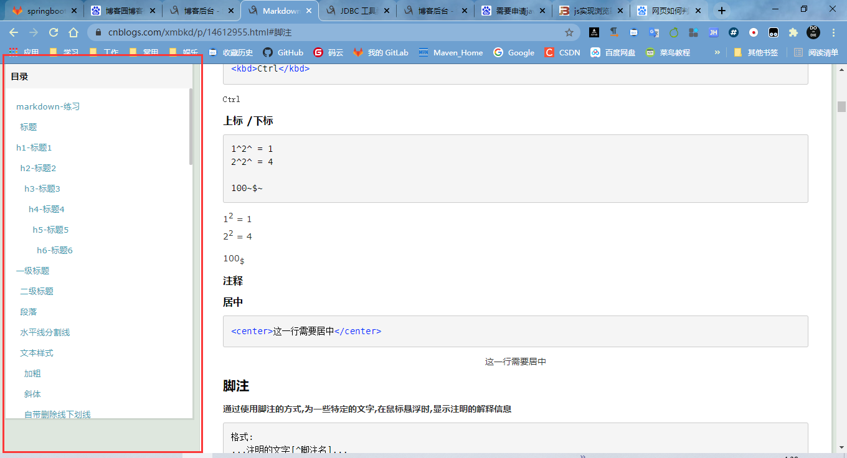
Task: Open the 百度网盘 bookmark
Action: click(613, 53)
